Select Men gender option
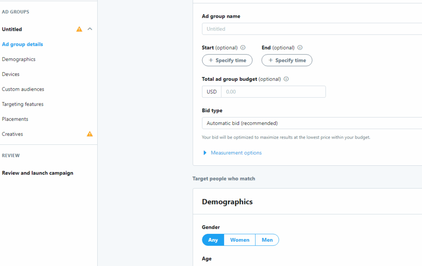 (x=267, y=240)
